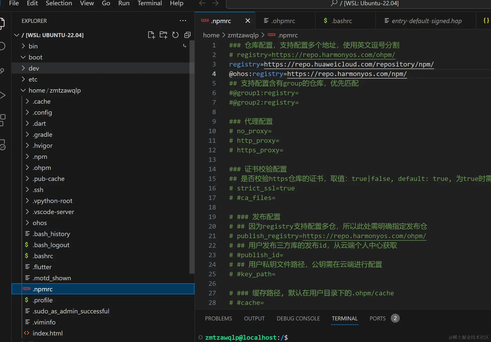
Task: Collapse all folders in Explorer
Action: tap(187, 35)
